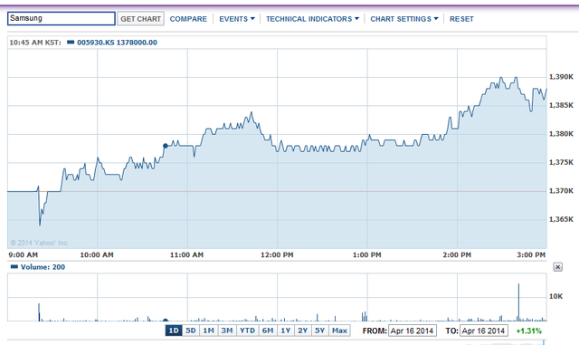Image resolution: width=579 pixels, height=345 pixels.
Task: Switch to the 1M range
Action: click(209, 331)
